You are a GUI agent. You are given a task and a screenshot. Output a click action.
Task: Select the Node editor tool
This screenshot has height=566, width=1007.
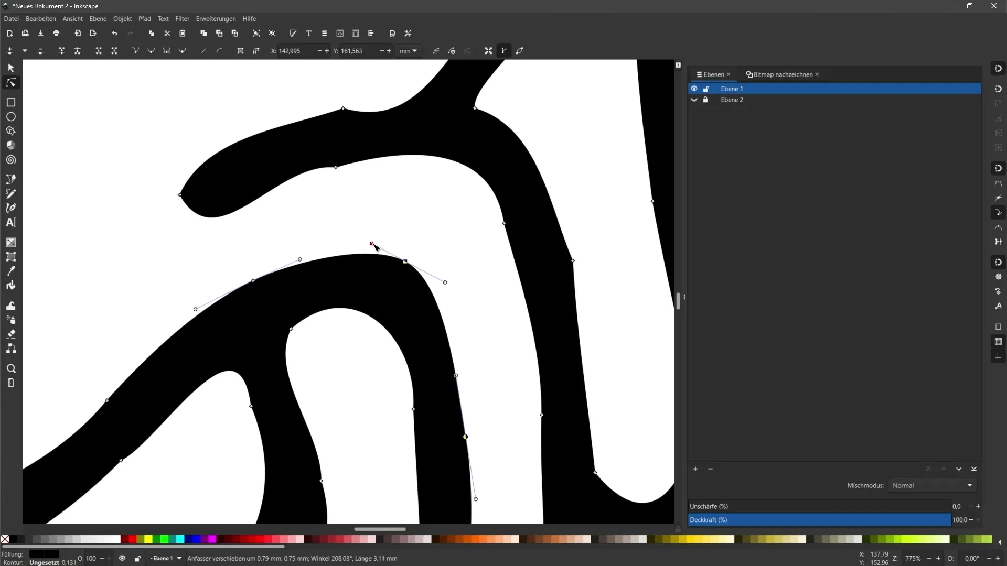10,82
